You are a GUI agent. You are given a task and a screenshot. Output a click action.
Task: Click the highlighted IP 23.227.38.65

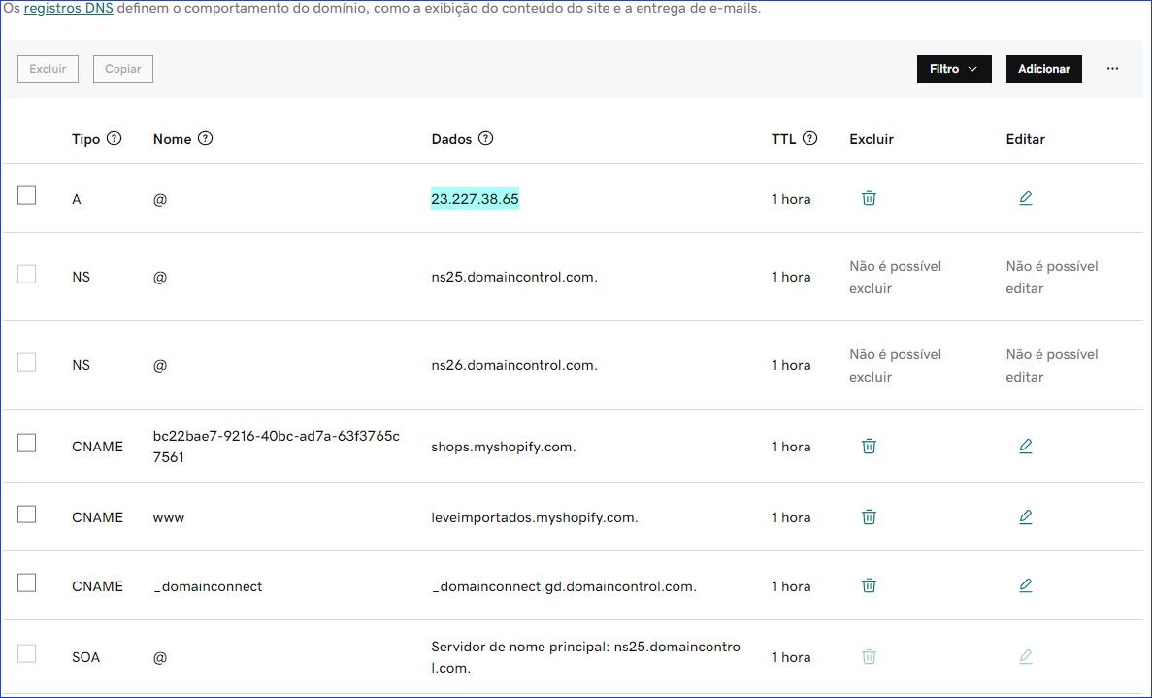(475, 199)
